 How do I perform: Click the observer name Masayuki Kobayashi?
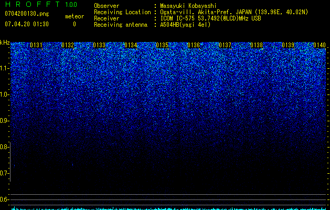188,6
